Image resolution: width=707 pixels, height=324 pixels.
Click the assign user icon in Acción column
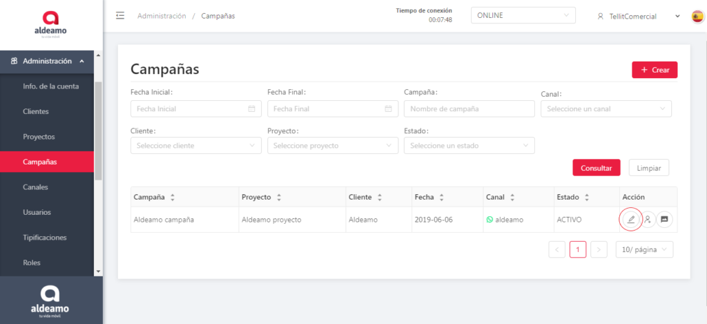coord(648,220)
